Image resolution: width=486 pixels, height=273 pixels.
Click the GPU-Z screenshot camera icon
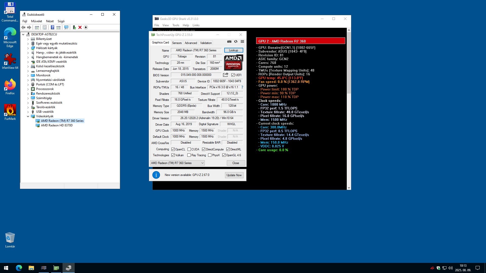(x=229, y=41)
